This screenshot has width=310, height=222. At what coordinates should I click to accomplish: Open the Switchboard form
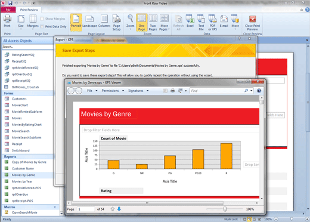21,150
